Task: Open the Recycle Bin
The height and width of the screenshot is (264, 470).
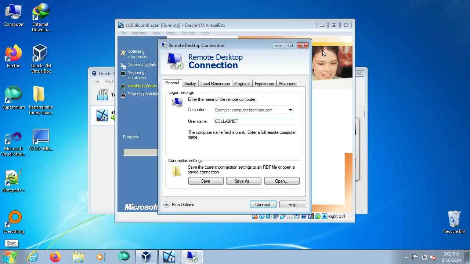Action: 454,222
